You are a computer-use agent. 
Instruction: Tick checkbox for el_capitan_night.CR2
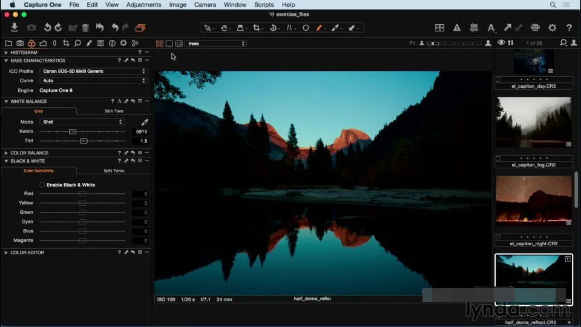(x=498, y=237)
